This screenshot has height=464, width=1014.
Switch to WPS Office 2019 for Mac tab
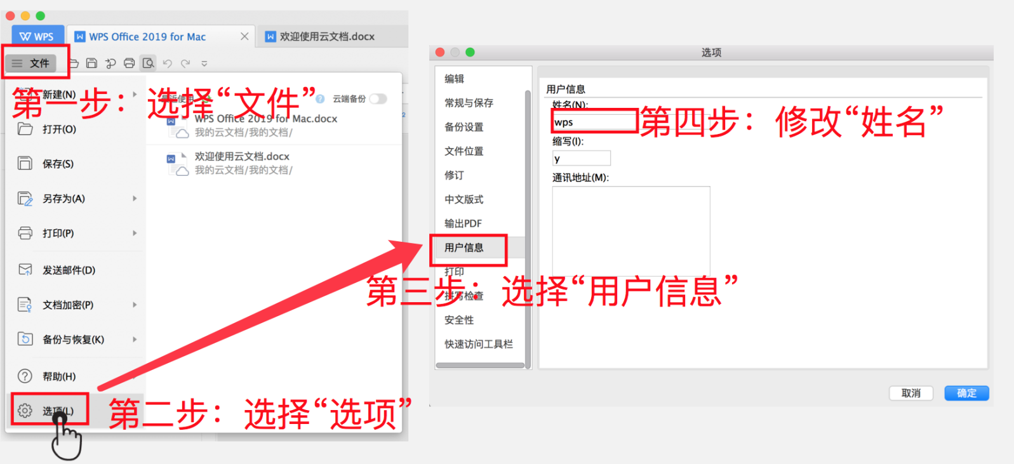[x=147, y=37]
